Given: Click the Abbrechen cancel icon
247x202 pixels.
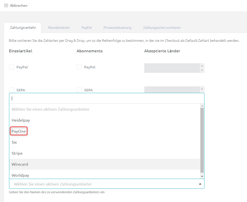Looking at the screenshot, I should point(6,6).
